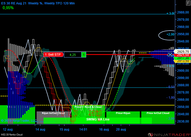Click the 12 aug date label

8,129
